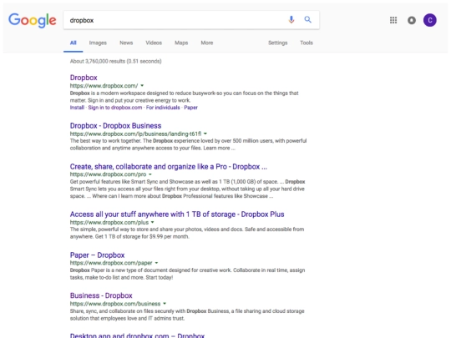Click snippet mentioning $9.99 per month

[187, 233]
